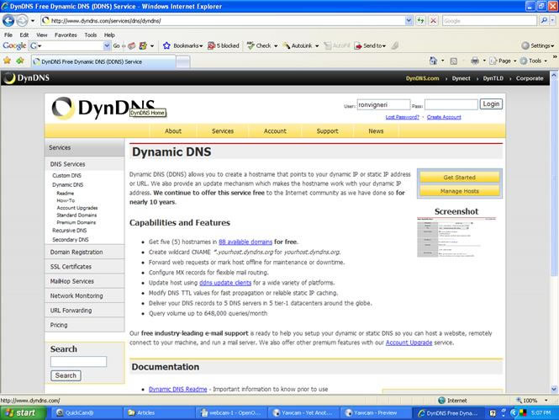This screenshot has width=559, height=420.
Task: Click the Favorites Center star icon
Action: 7,61
